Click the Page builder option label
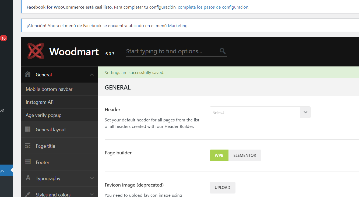359x197 pixels. [118, 153]
